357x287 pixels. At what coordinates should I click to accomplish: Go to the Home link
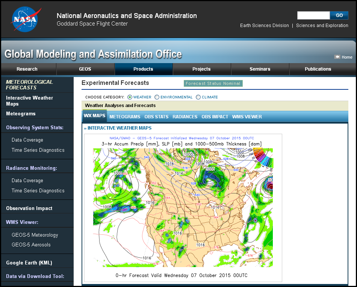coord(347,57)
